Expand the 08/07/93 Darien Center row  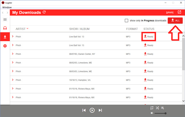click(x=13, y=54)
